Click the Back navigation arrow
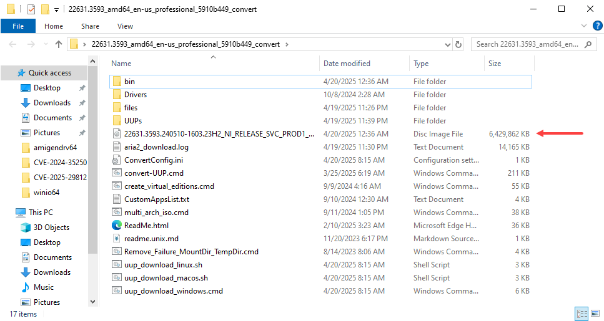Viewport: 604px width, 321px height. (x=12, y=44)
